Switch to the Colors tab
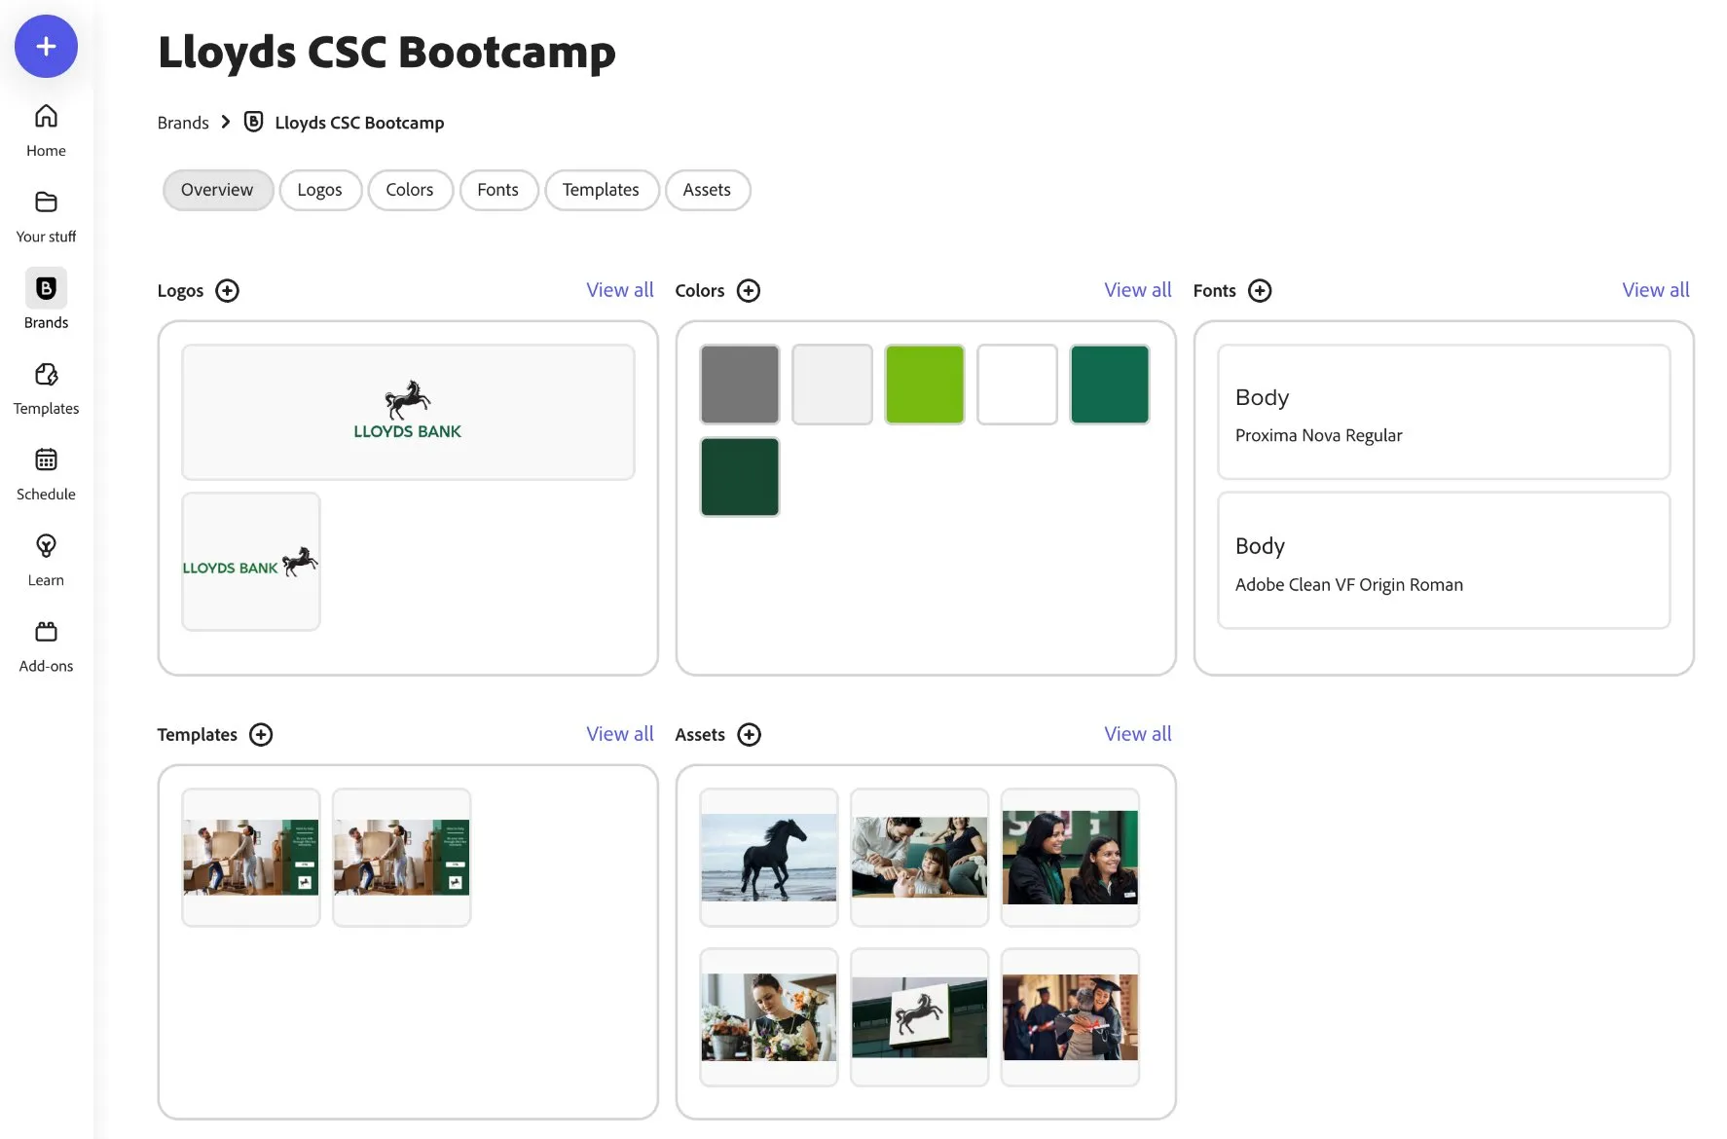Image resolution: width=1727 pixels, height=1139 pixels. (x=410, y=190)
